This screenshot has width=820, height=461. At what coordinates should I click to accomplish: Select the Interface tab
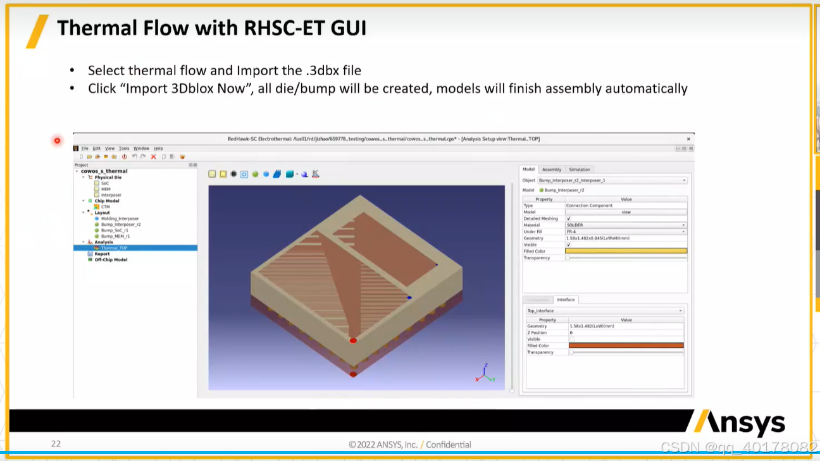pyautogui.click(x=566, y=300)
